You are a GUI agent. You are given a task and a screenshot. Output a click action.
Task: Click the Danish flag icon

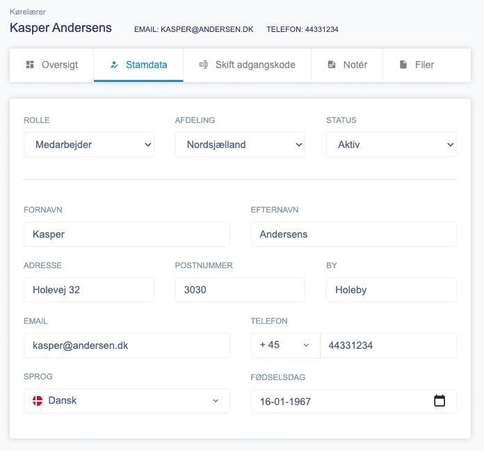[x=38, y=401]
